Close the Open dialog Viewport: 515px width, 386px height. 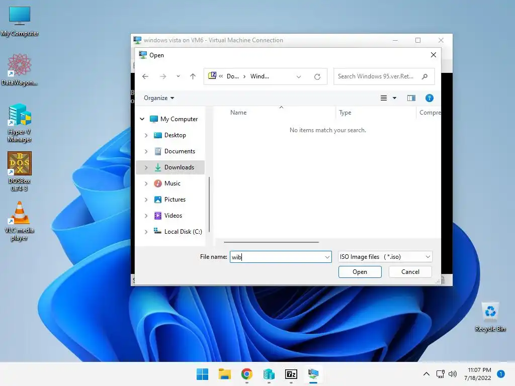click(434, 55)
